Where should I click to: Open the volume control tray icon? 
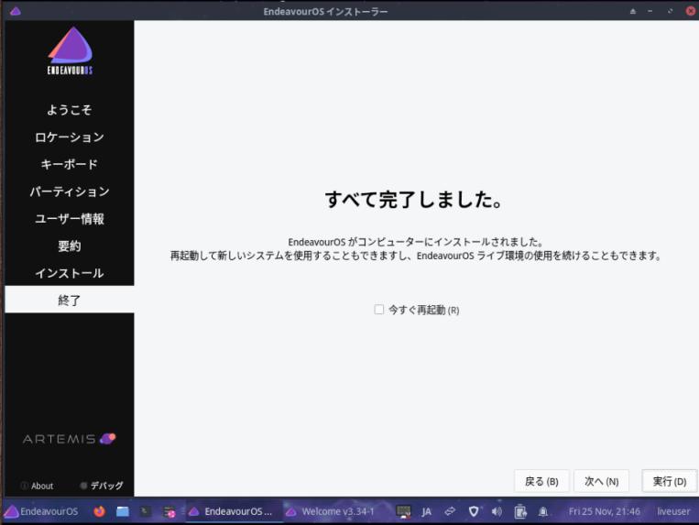(x=497, y=511)
